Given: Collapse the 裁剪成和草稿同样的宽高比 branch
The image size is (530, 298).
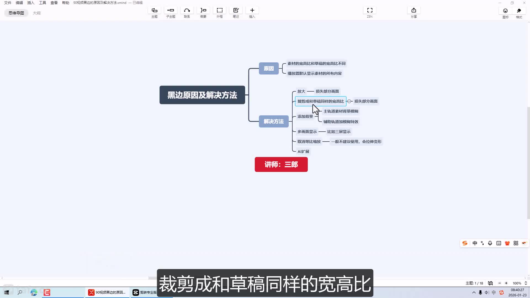Looking at the screenshot, I should click(349, 101).
